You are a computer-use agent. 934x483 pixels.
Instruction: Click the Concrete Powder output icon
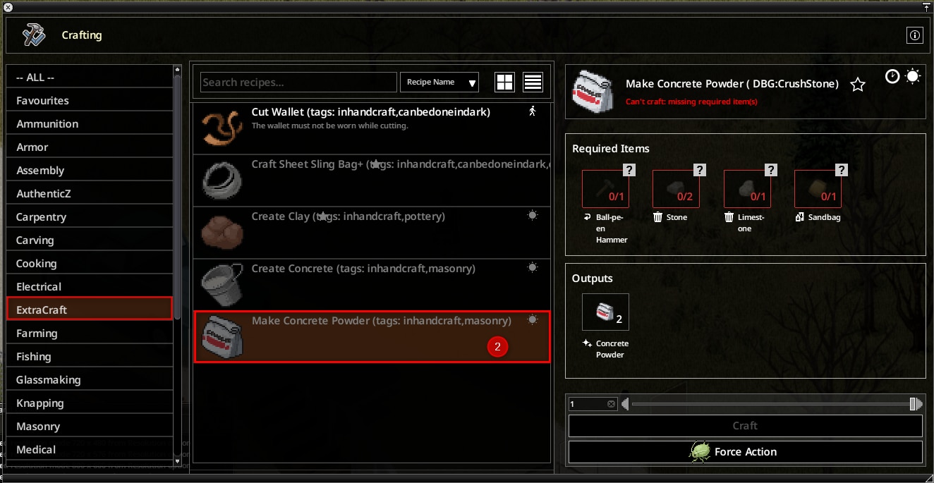point(605,312)
